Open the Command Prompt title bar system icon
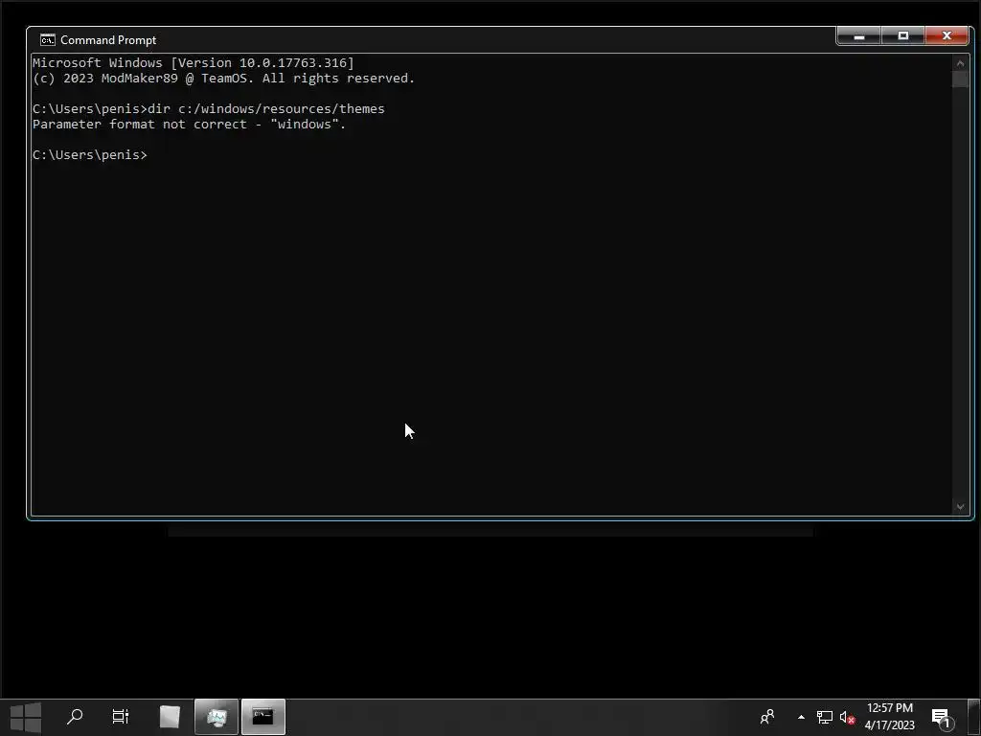 48,40
